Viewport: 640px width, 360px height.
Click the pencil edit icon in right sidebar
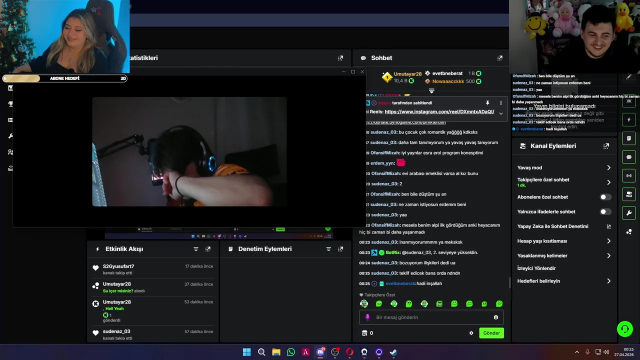tap(629, 77)
